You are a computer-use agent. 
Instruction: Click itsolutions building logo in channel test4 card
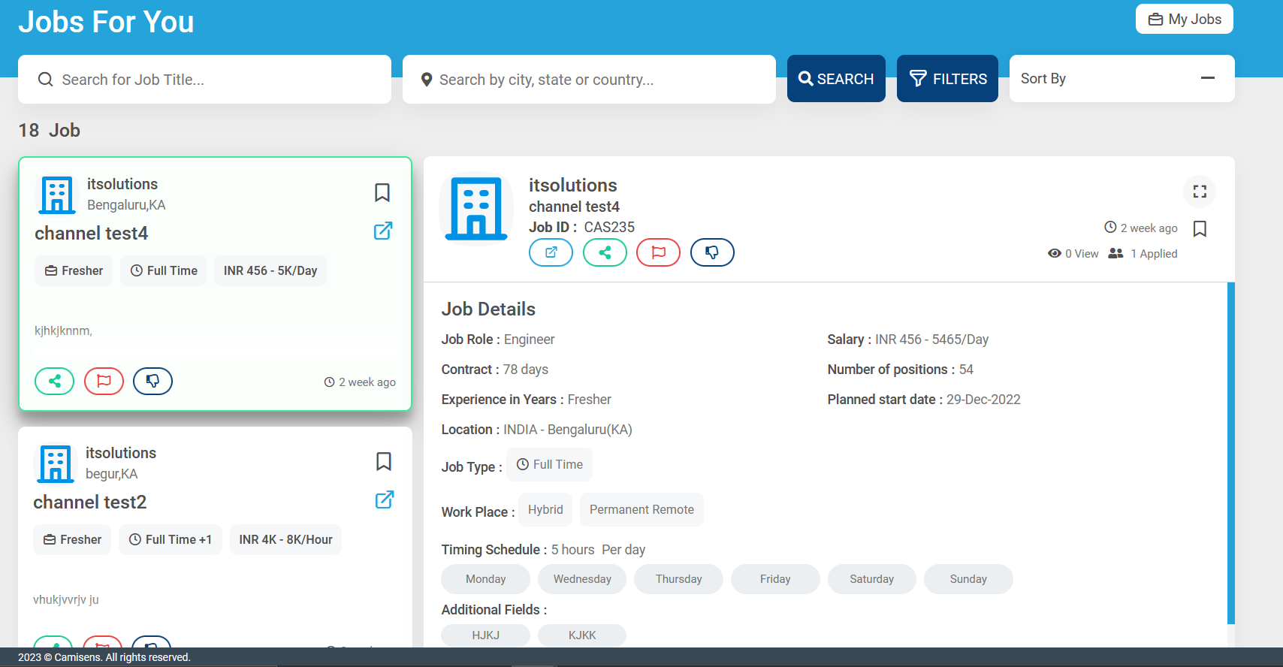(x=57, y=195)
